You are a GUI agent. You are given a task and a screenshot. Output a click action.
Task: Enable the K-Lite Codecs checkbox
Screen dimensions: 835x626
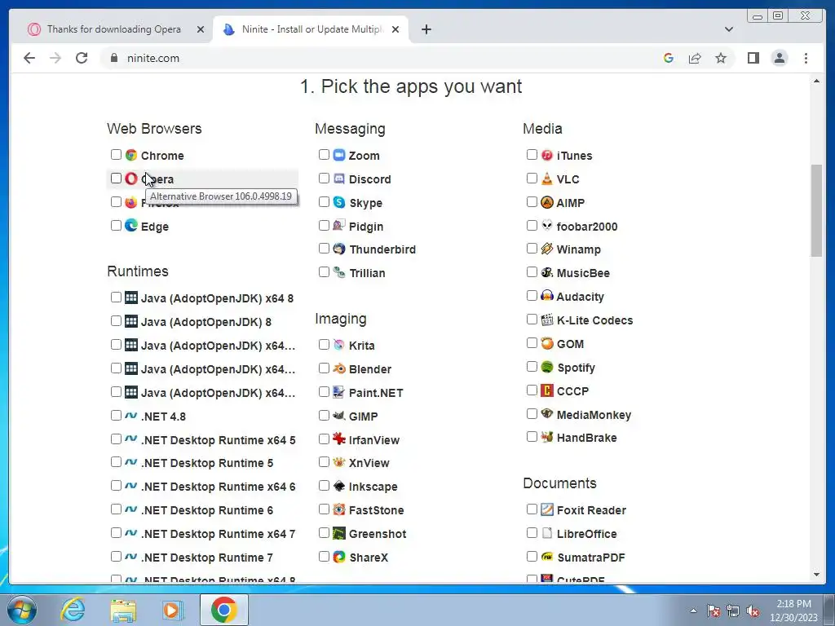532,320
